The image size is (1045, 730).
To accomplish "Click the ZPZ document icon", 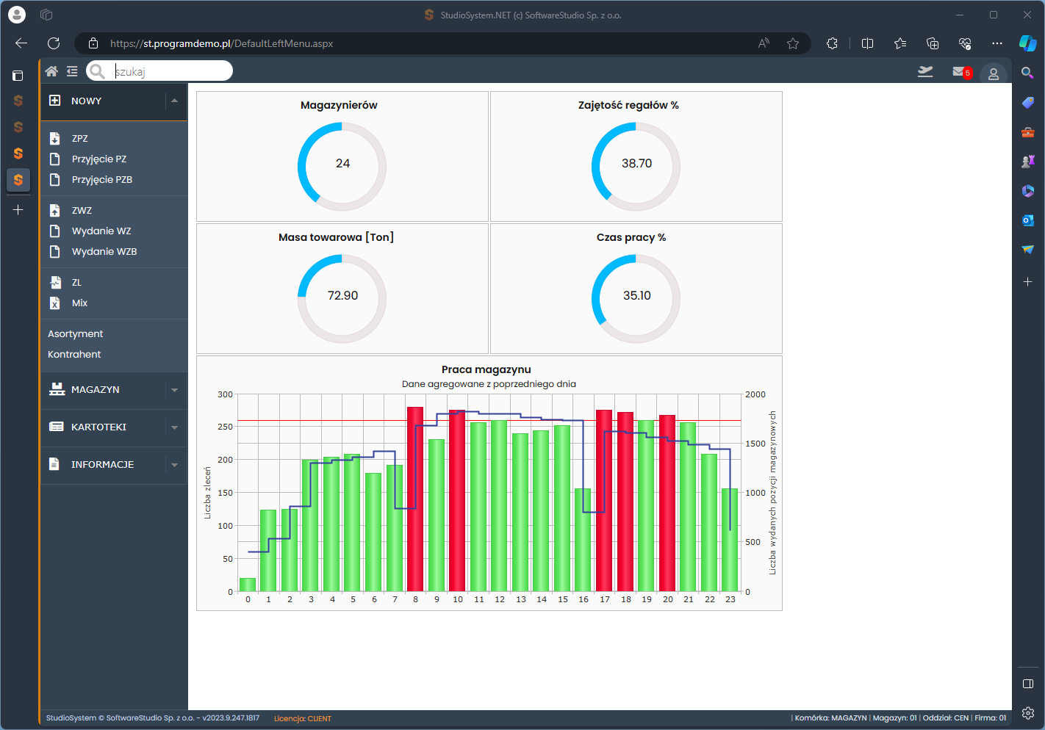I will coord(54,138).
